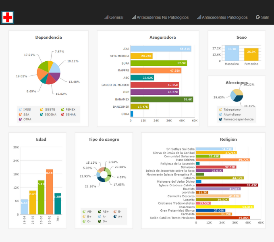Image resolution: width=274 pixels, height=242 pixels.
Task: Hide Farmacodependencia in the Afecciones legend
Action: [x=238, y=119]
